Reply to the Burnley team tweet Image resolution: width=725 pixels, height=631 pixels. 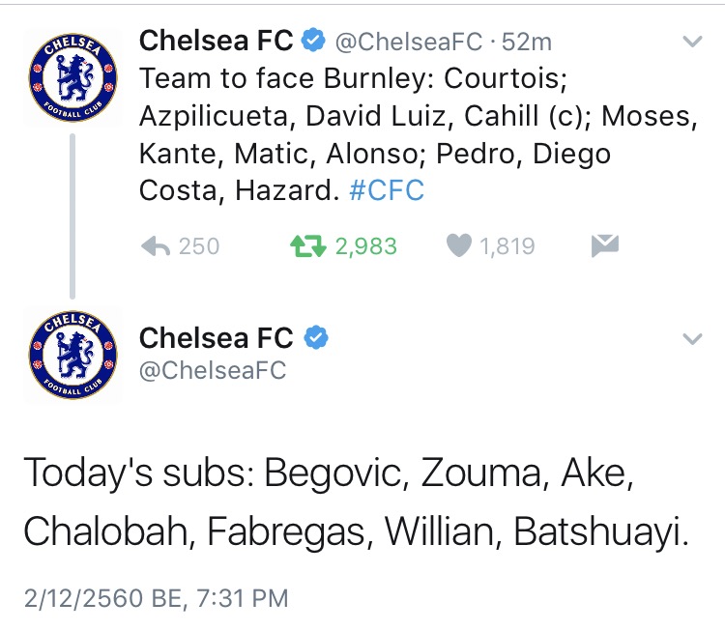point(156,246)
